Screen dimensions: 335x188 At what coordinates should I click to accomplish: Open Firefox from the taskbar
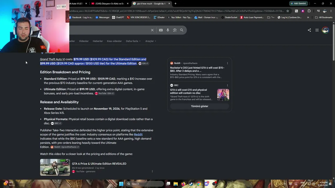(x=183, y=184)
